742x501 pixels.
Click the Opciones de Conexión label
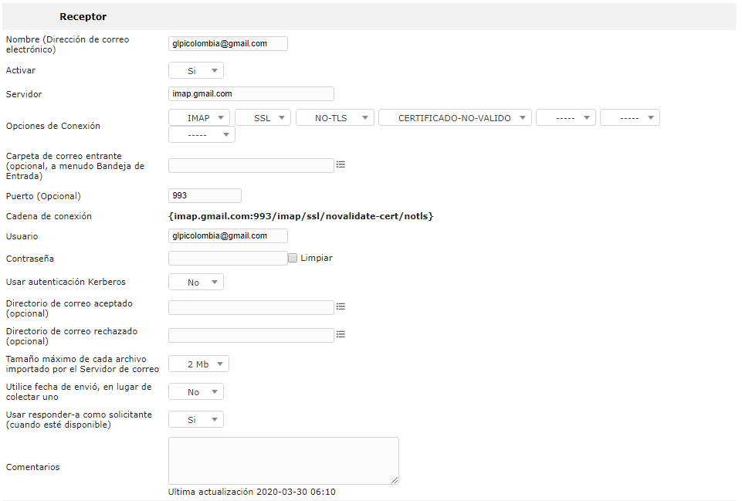click(x=53, y=126)
